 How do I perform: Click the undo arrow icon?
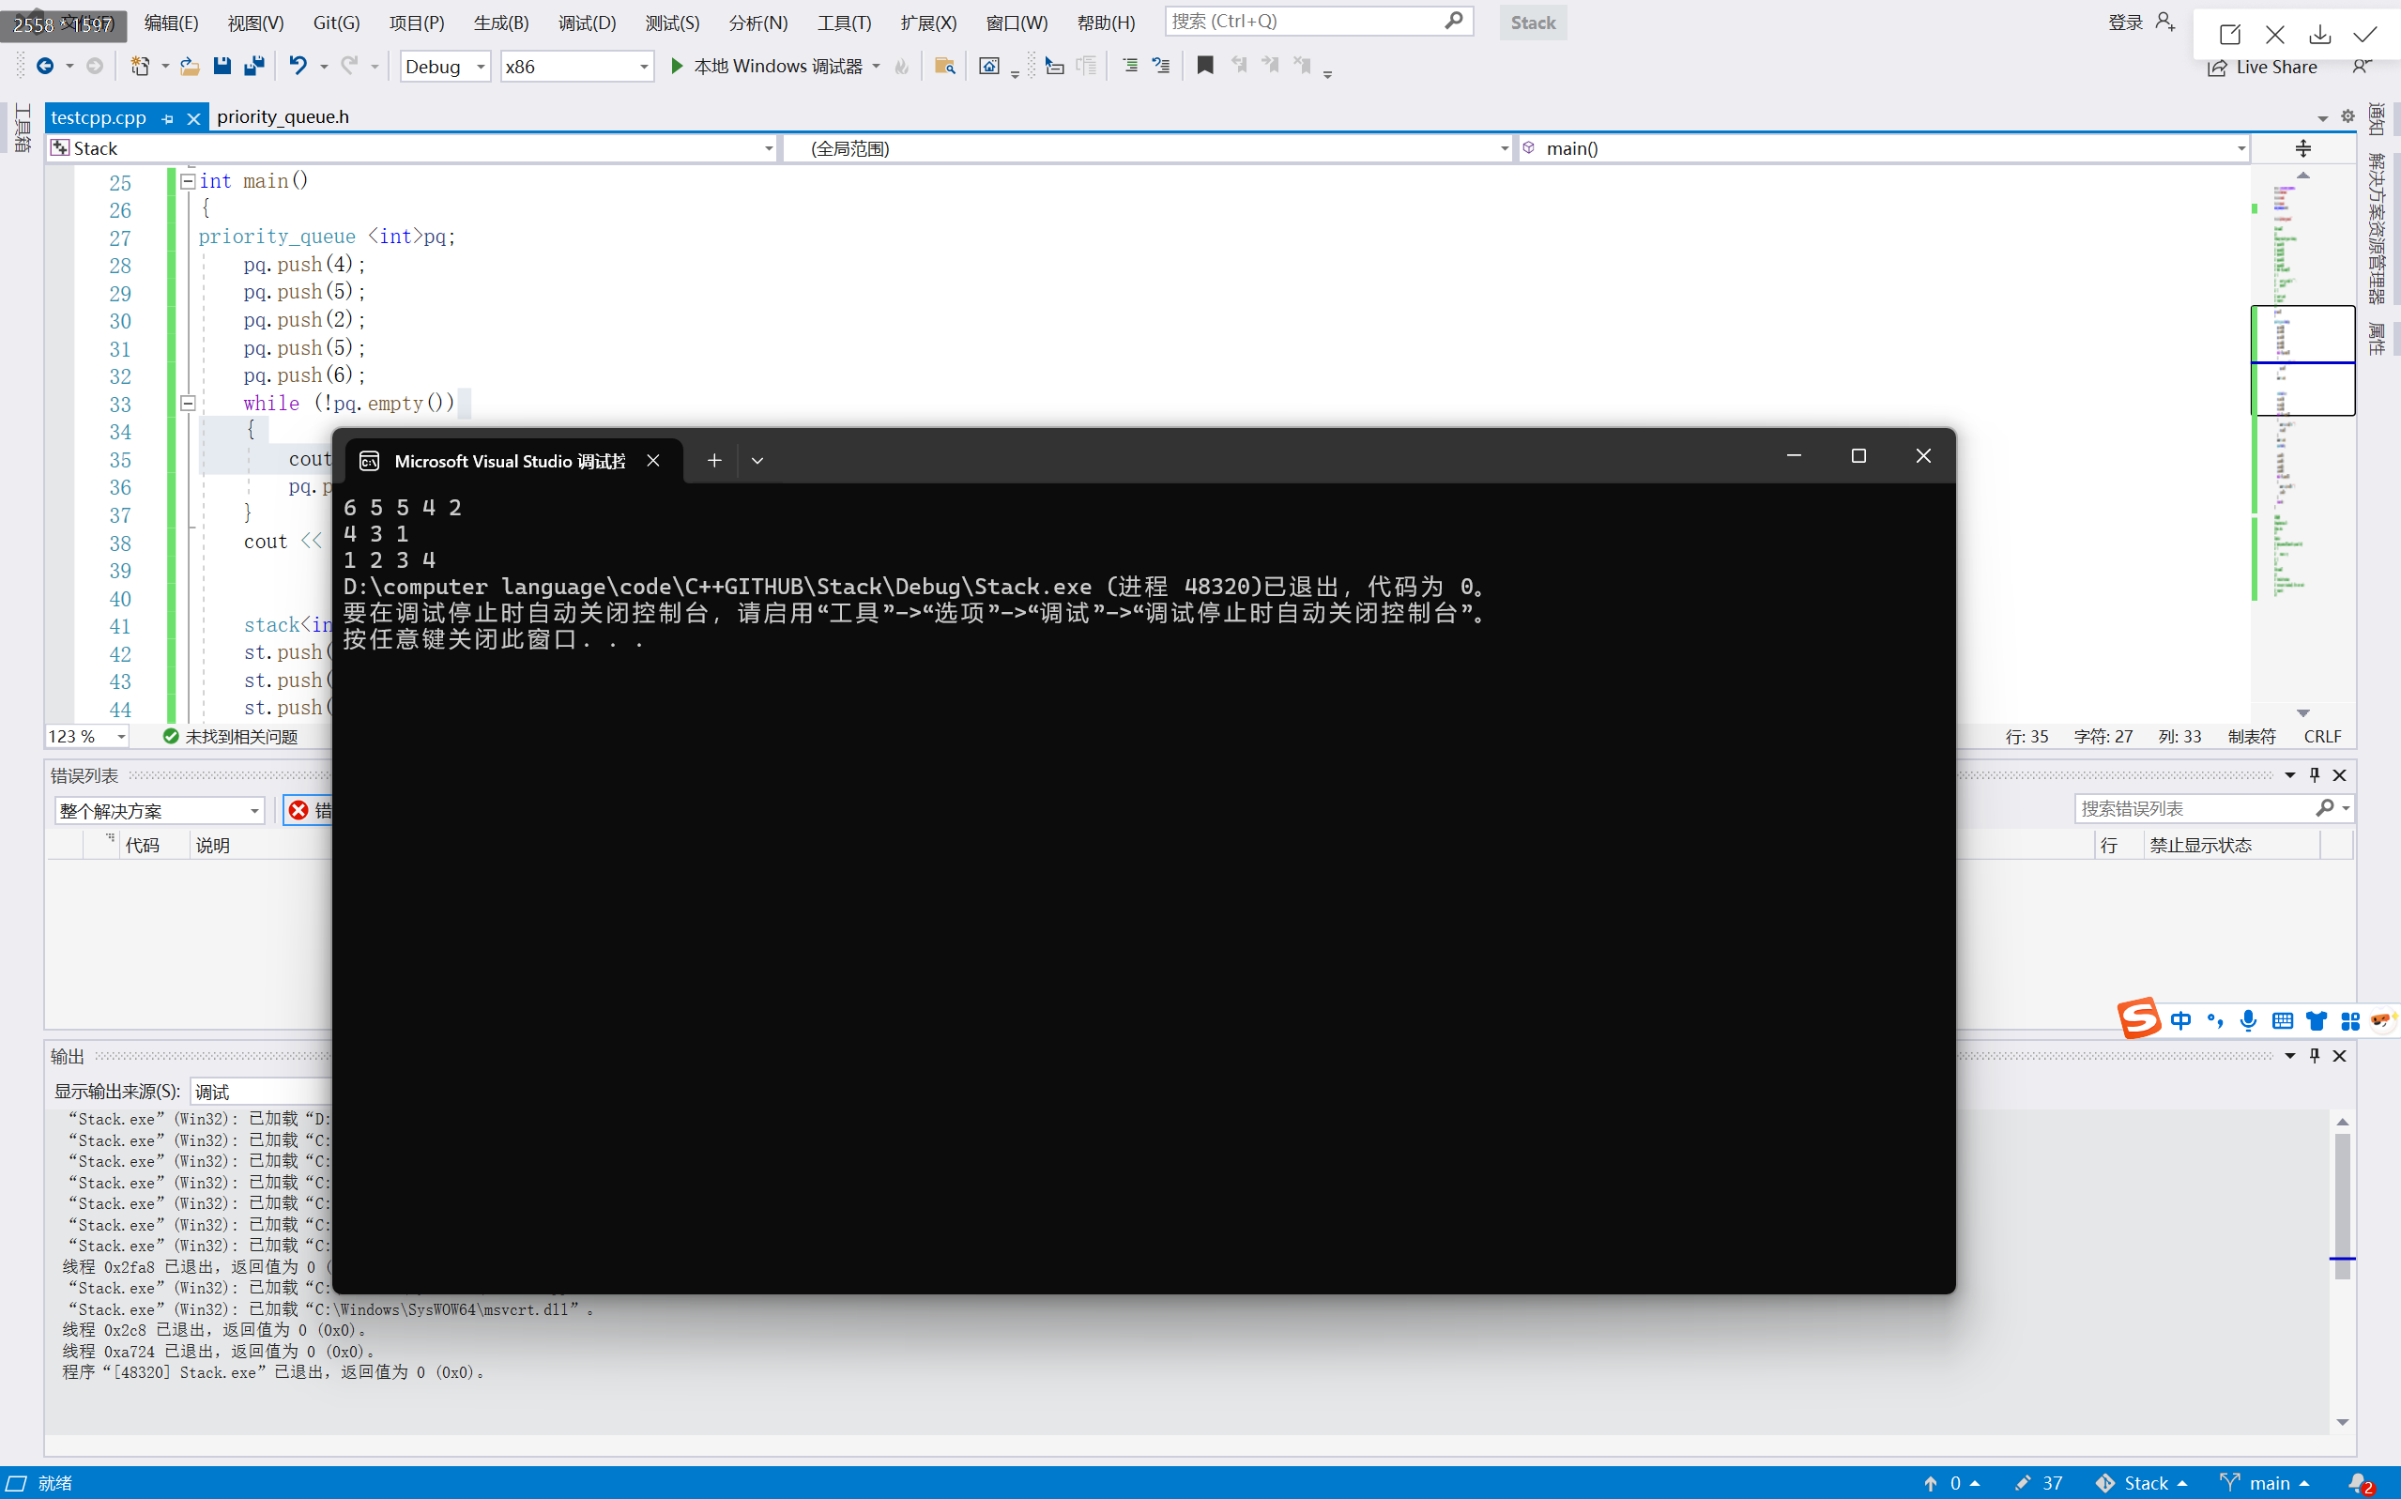click(298, 66)
